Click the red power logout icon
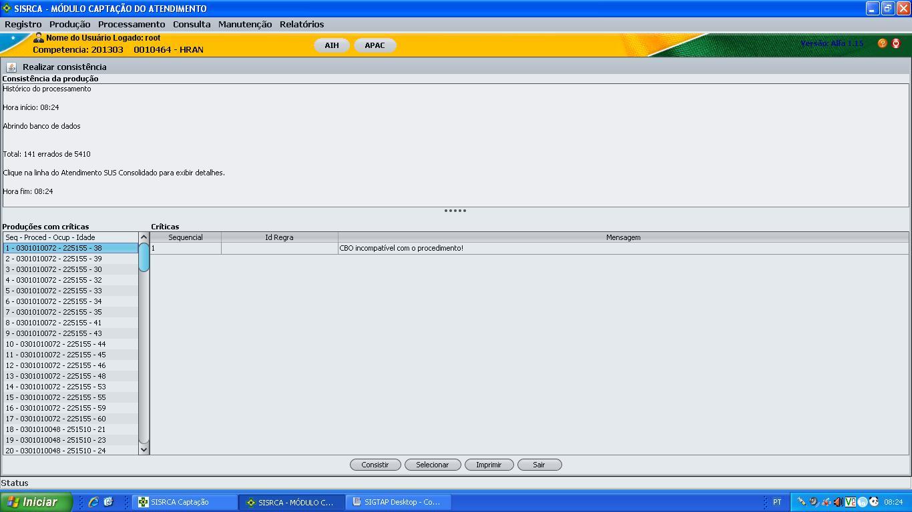 pyautogui.click(x=896, y=43)
